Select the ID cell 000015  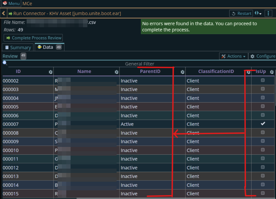click(28, 194)
